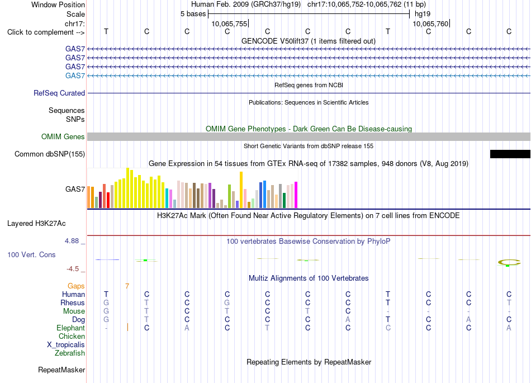The image size is (531, 383).
Task: Click the Scale label
Action: 75,14
